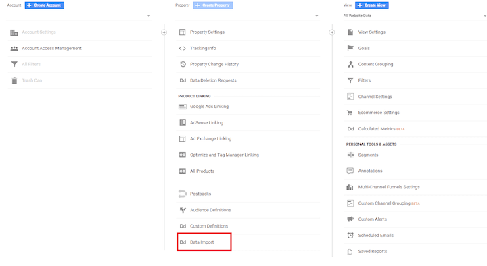This screenshot has width=487, height=266.
Task: Go to Data Import
Action: coord(202,242)
